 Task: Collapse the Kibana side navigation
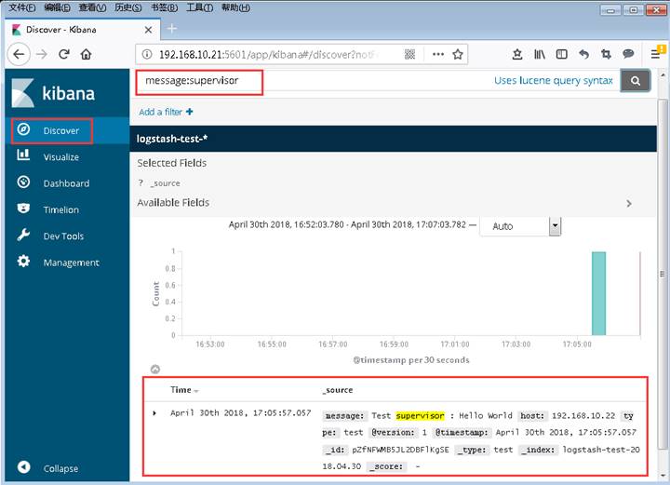pyautogui.click(x=60, y=468)
